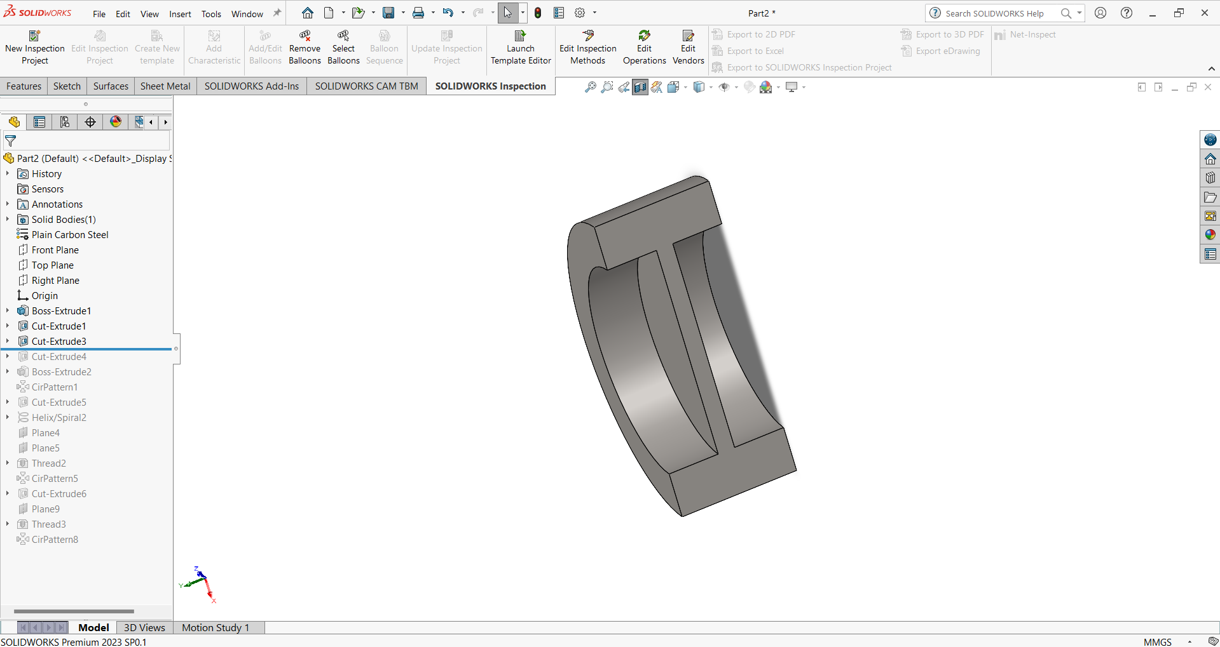Click the New Inspection Project icon
Image resolution: width=1220 pixels, height=647 pixels.
(x=34, y=36)
